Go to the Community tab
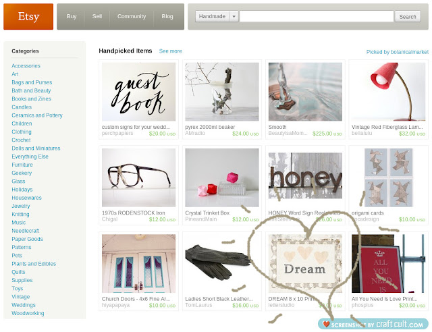This screenshot has width=432, height=332. 132,16
